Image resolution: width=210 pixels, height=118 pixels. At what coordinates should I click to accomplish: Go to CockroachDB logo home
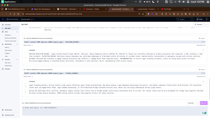(x=3, y=19)
